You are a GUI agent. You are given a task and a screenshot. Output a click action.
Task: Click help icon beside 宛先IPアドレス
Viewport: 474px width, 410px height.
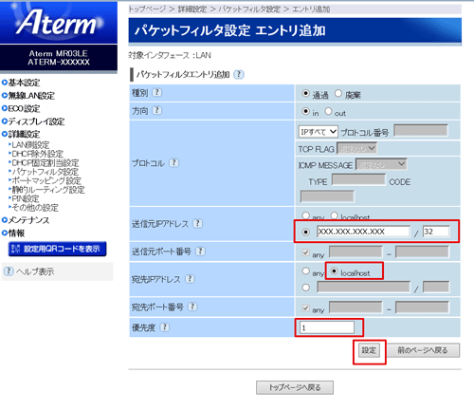coord(190,279)
